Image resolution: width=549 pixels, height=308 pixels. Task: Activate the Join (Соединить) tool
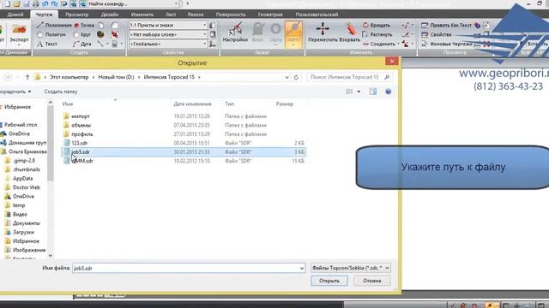pyautogui.click(x=378, y=44)
